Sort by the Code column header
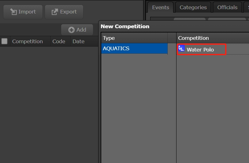Screen dimensions: 249x163 (59, 41)
